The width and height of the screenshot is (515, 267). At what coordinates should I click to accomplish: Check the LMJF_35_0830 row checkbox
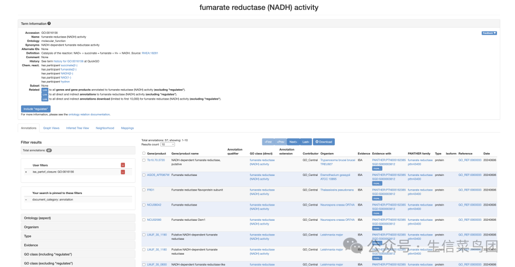(x=144, y=264)
